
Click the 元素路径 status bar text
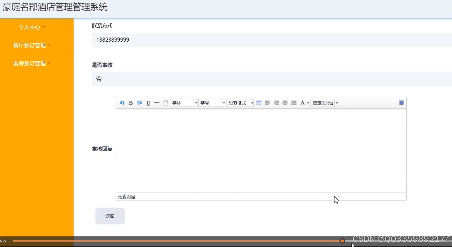[x=127, y=197]
